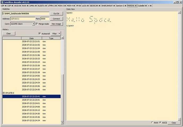The height and width of the screenshot is (127, 183).
Task: Click the scroll-down arrow of history list
Action: tap(62, 123)
